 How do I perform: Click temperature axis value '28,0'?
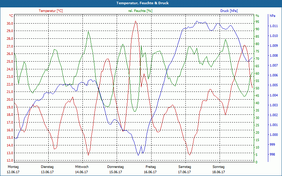(10, 39)
